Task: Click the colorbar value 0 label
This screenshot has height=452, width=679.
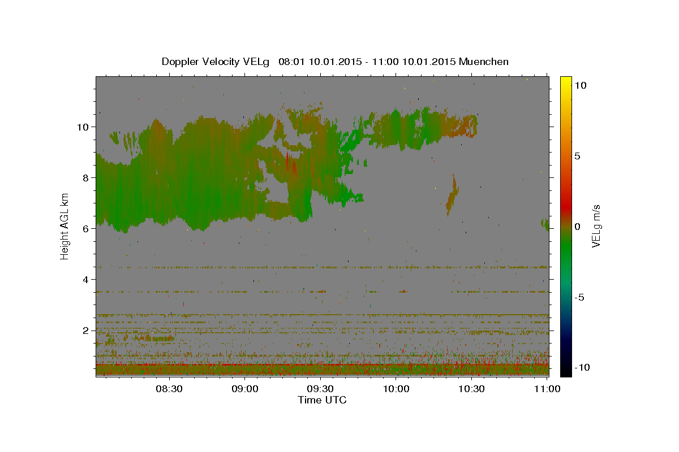Action: click(x=578, y=227)
